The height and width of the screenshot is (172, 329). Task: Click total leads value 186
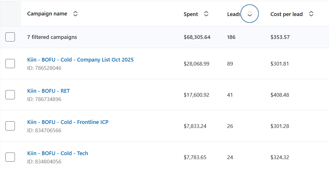click(x=231, y=37)
